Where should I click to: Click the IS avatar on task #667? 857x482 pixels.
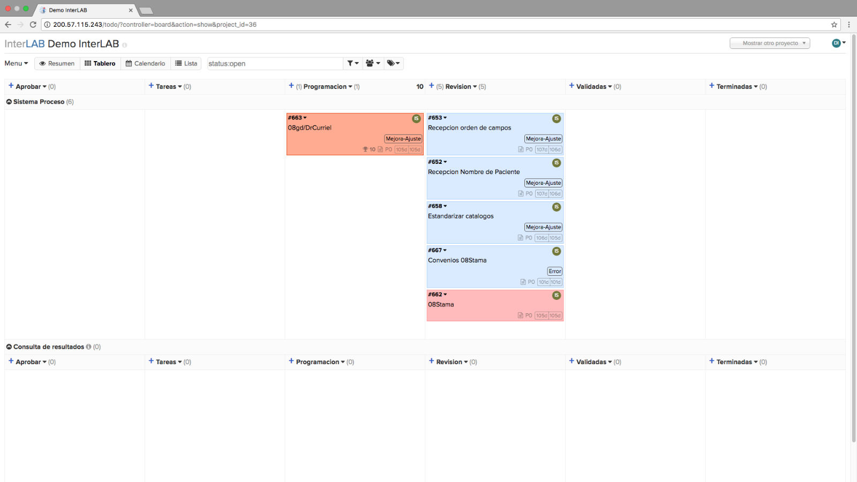click(x=557, y=251)
